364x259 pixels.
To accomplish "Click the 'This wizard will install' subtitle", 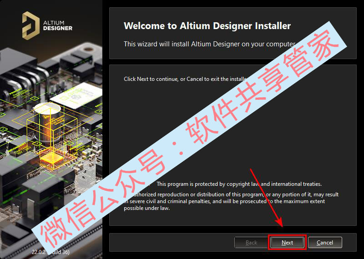I will coord(209,44).
